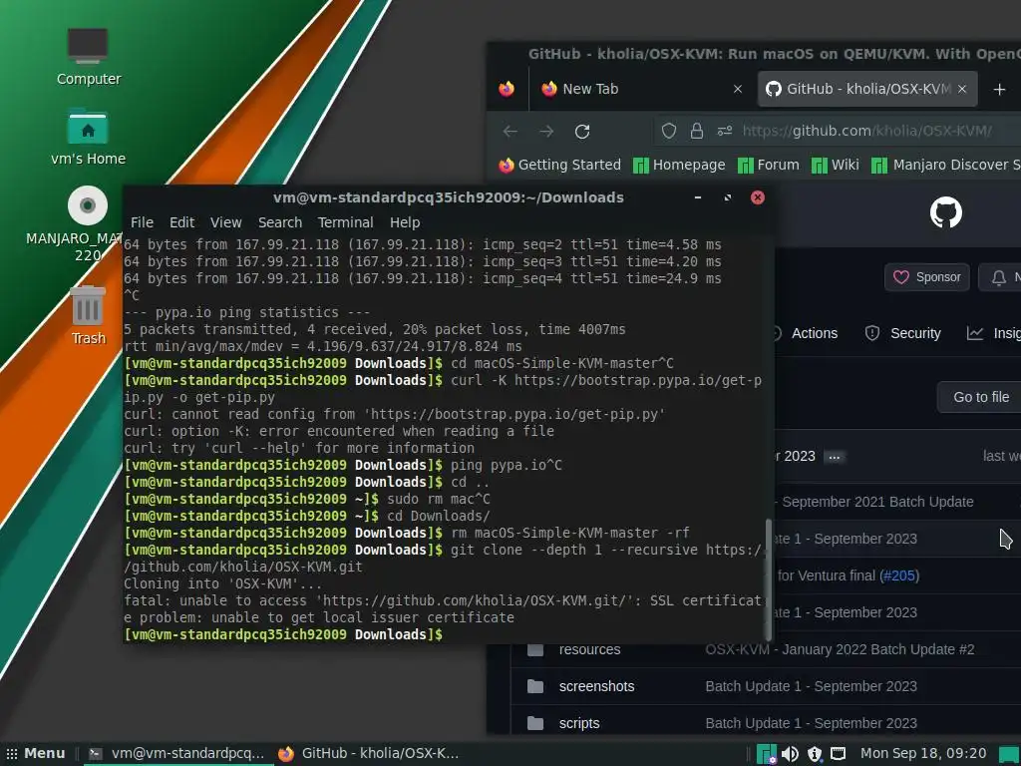Open the terminal View menu
The height and width of the screenshot is (766, 1021).
(226, 222)
